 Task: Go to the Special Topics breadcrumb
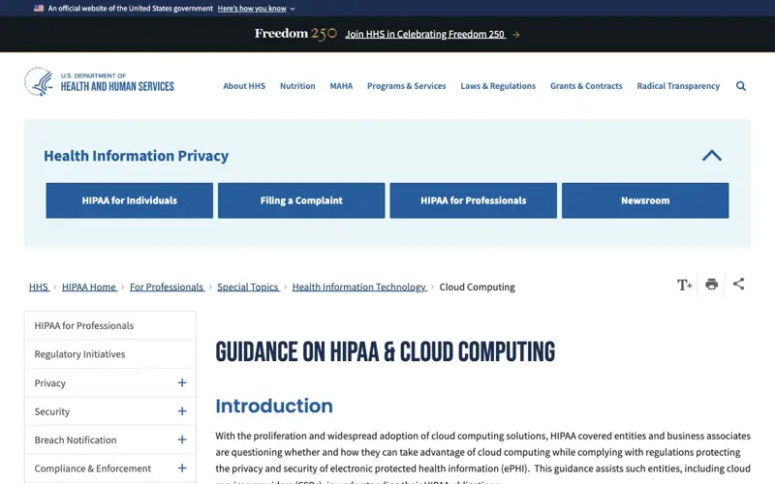point(248,287)
